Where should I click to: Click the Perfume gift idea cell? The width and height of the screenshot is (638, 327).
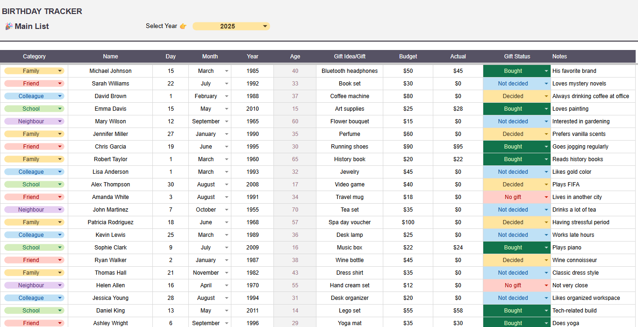tap(349, 134)
